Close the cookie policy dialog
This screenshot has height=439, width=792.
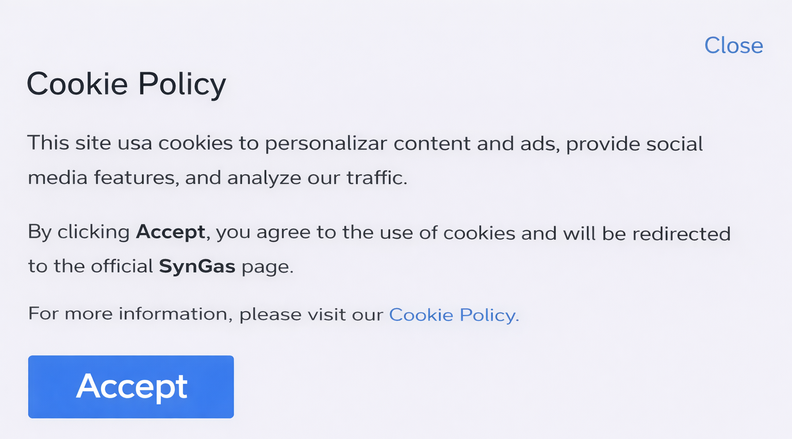pos(733,45)
